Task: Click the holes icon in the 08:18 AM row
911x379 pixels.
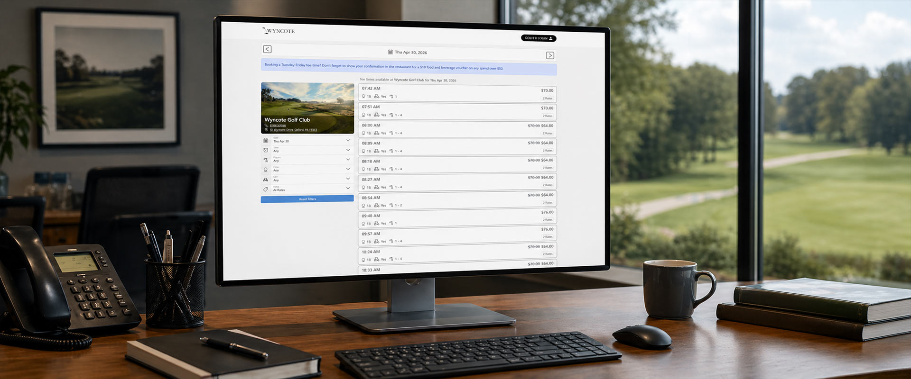Action: [x=363, y=169]
